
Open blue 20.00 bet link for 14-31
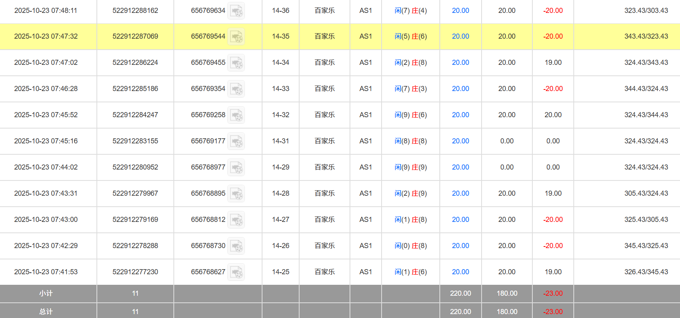[x=460, y=141]
